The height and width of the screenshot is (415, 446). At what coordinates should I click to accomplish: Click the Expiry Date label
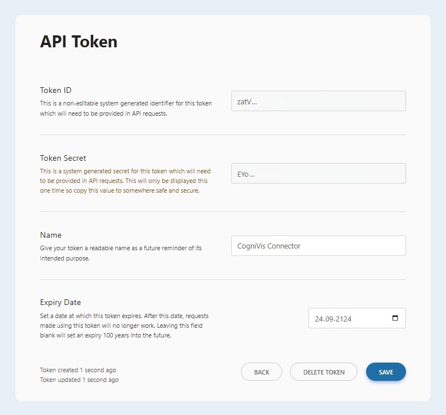(61, 302)
